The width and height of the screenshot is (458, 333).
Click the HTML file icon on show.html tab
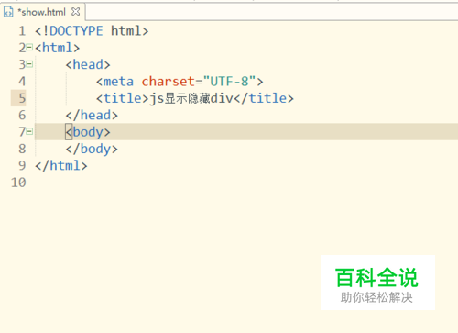[x=8, y=12]
